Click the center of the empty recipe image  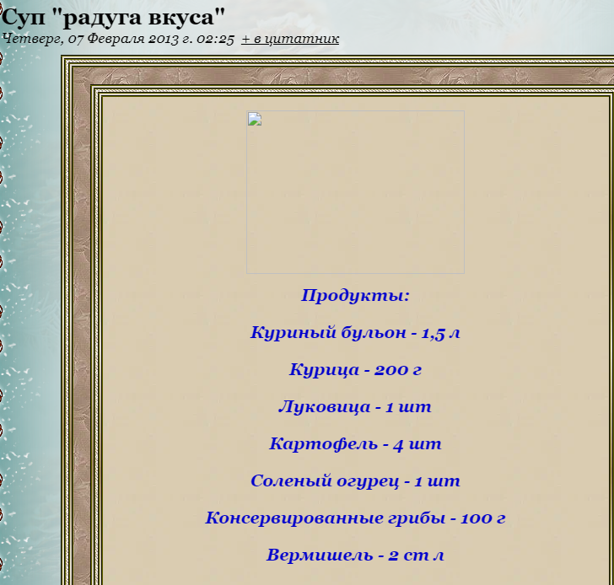[x=355, y=192]
